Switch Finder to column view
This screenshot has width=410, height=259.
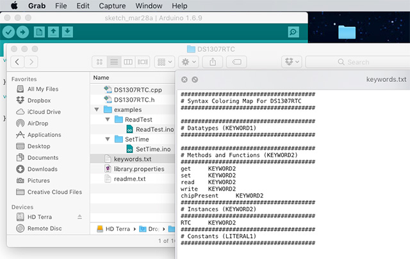point(128,62)
